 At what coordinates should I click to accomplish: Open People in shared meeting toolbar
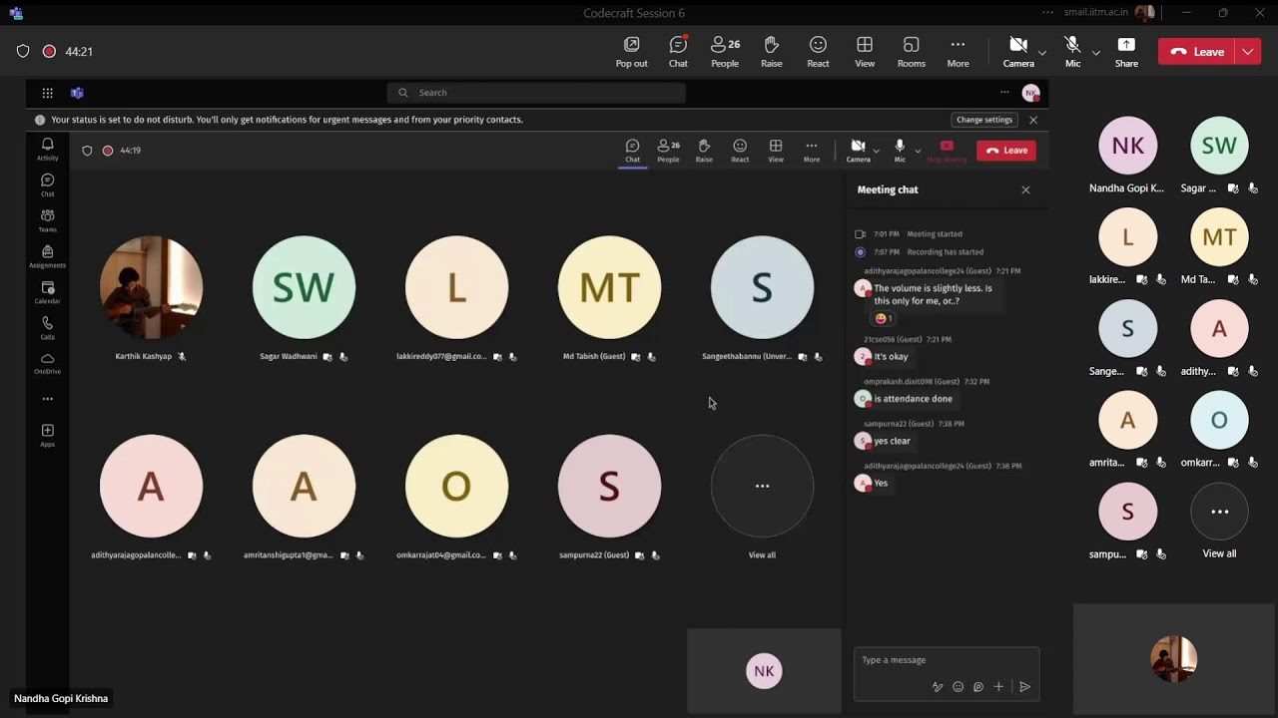(x=668, y=151)
